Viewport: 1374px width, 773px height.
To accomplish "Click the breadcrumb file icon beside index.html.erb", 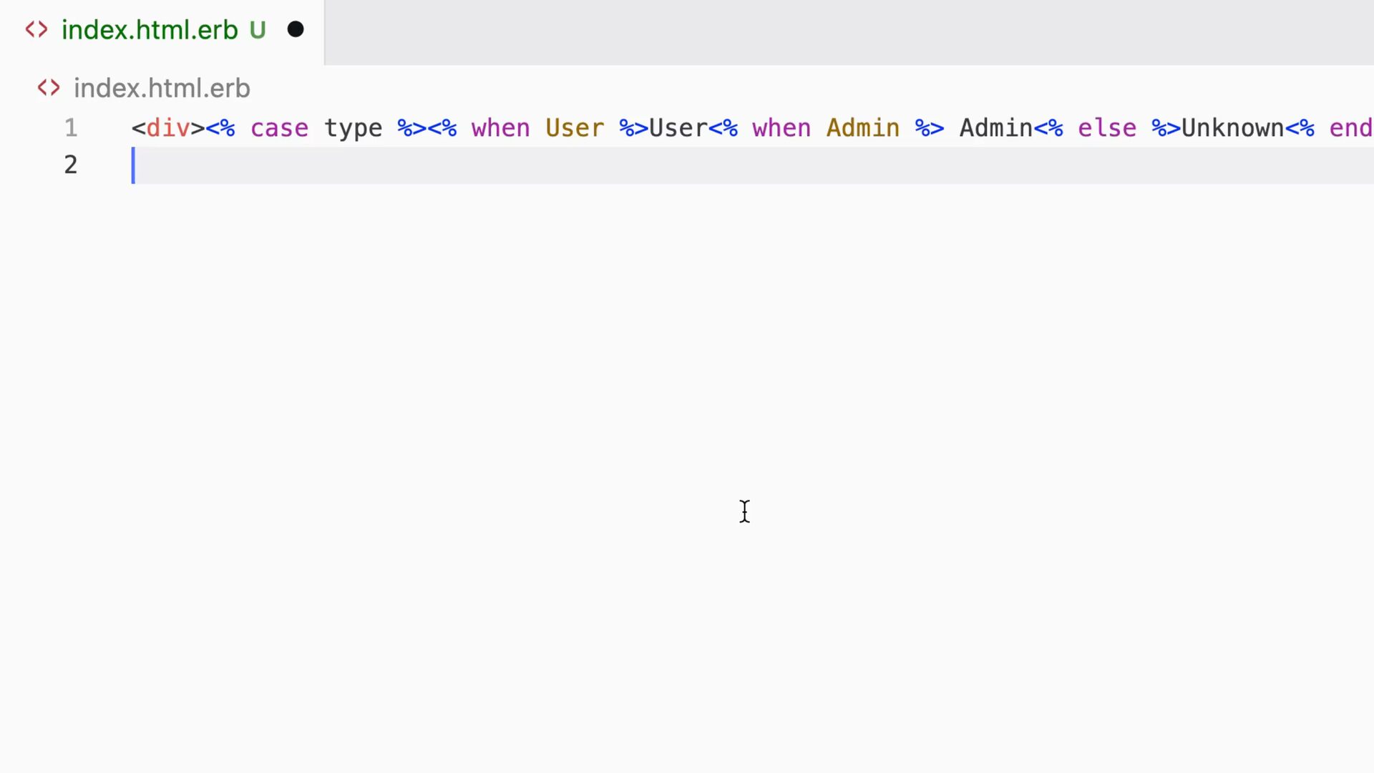I will click(x=49, y=88).
